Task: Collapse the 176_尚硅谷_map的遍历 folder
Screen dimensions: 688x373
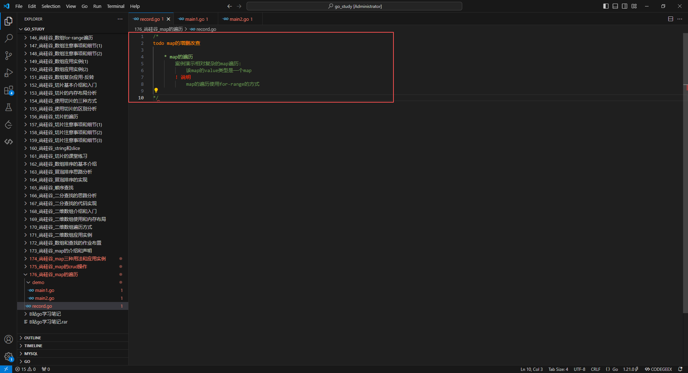Action: pos(73,274)
